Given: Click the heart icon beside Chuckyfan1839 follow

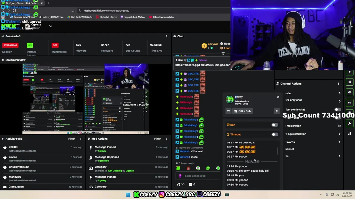Looking at the screenshot, I should [x=5, y=168].
